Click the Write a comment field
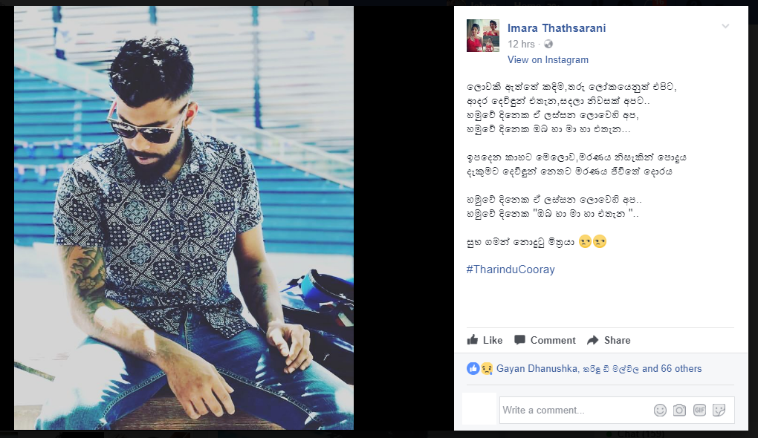 575,410
